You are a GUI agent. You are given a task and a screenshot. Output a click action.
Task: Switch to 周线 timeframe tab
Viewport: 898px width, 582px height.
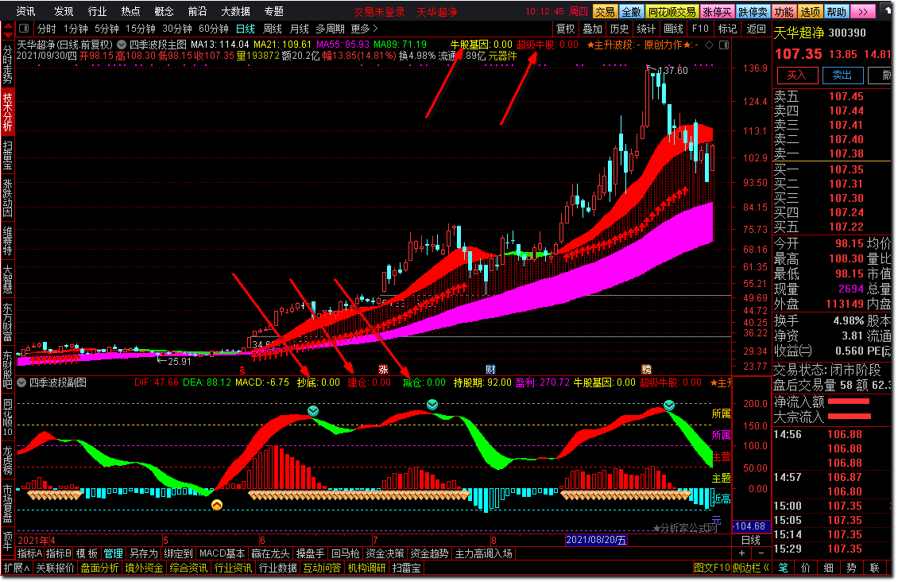[x=273, y=29]
